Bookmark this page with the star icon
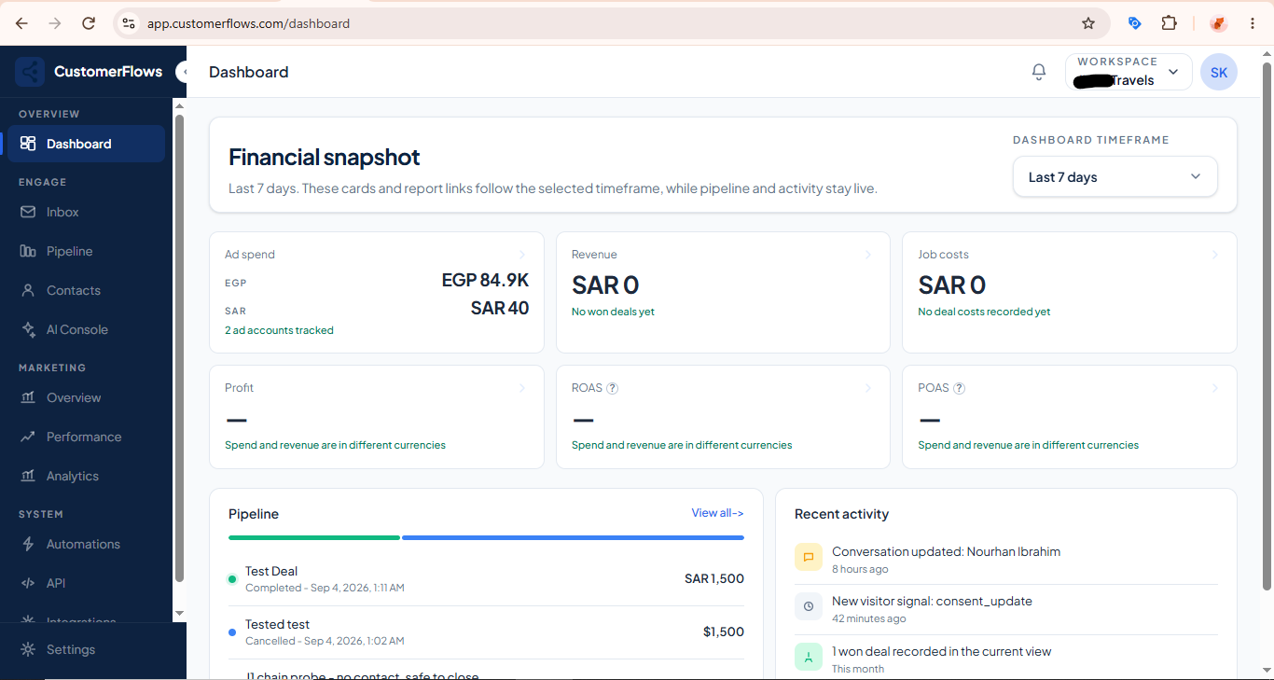1274x680 pixels. coord(1088,23)
